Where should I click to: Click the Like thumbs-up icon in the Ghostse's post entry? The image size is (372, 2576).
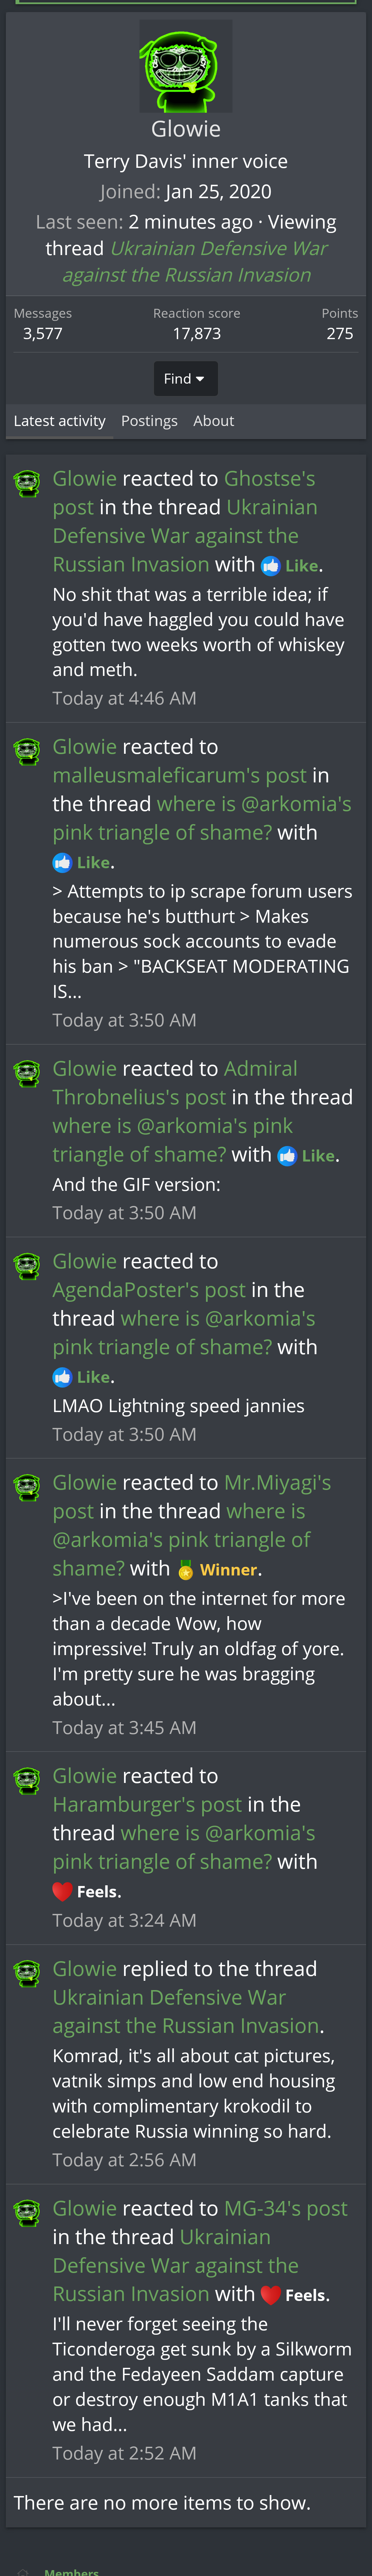tap(270, 566)
